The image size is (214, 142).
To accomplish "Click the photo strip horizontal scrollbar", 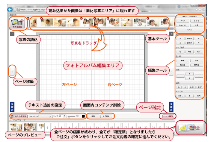I will (x=89, y=28).
